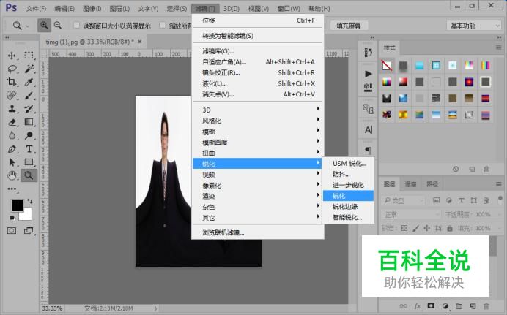Open the zoom tool preset dropdown
Image resolution: width=507 pixels, height=315 pixels.
click(21, 26)
